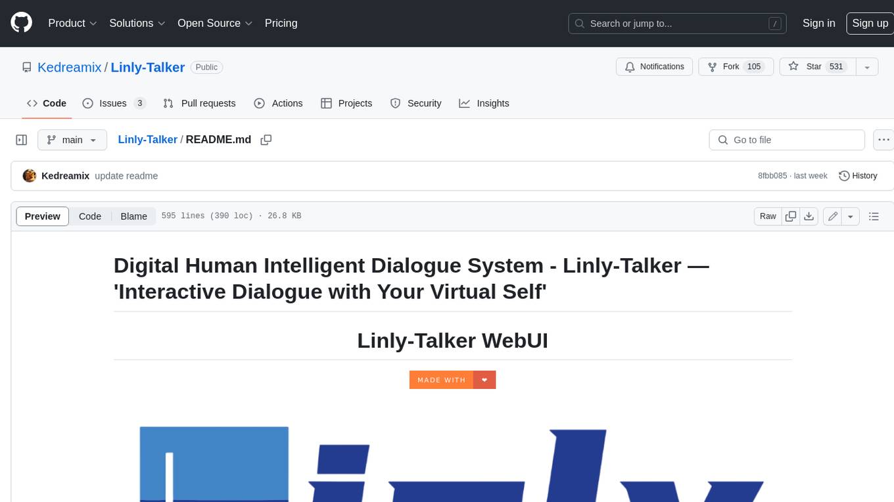Expand the Solutions menu

[x=137, y=23]
